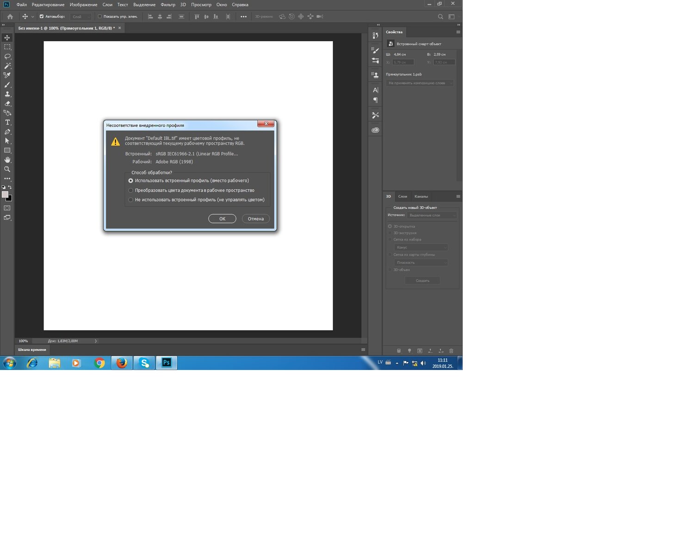Image resolution: width=694 pixels, height=555 pixels.
Task: Select the 3D-открытка radio option
Action: (390, 227)
